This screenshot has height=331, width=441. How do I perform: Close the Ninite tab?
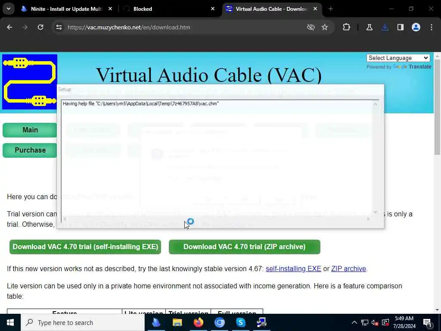(110, 9)
